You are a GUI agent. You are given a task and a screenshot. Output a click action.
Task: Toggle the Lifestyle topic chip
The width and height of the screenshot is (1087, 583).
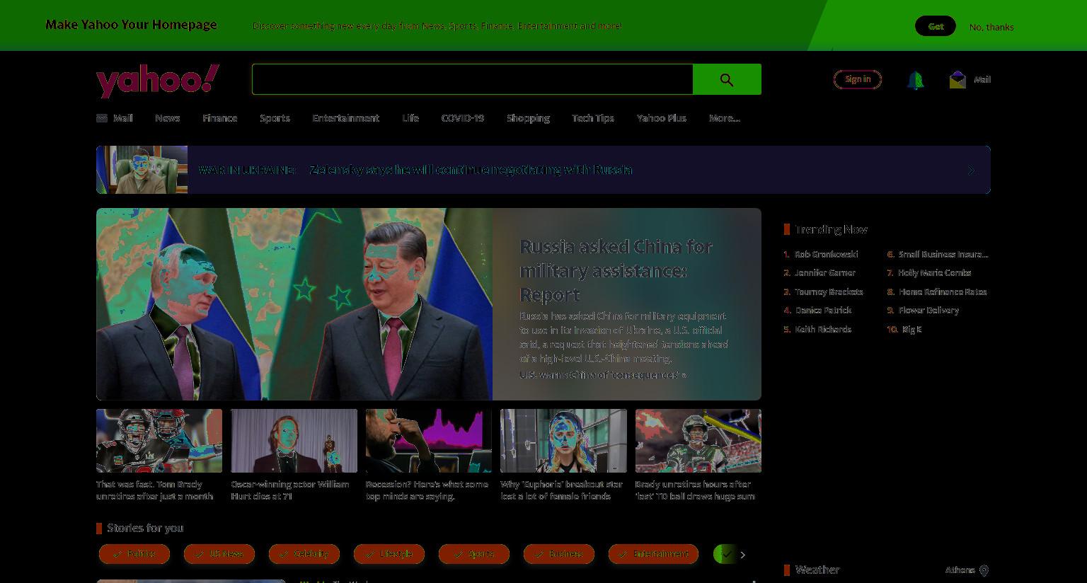389,554
